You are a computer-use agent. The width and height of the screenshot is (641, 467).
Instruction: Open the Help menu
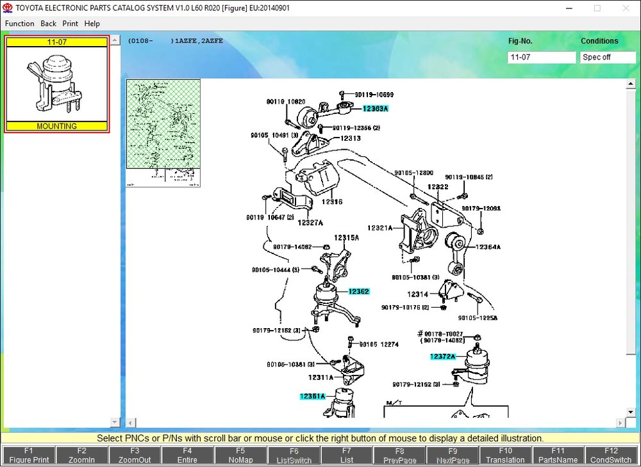[92, 24]
